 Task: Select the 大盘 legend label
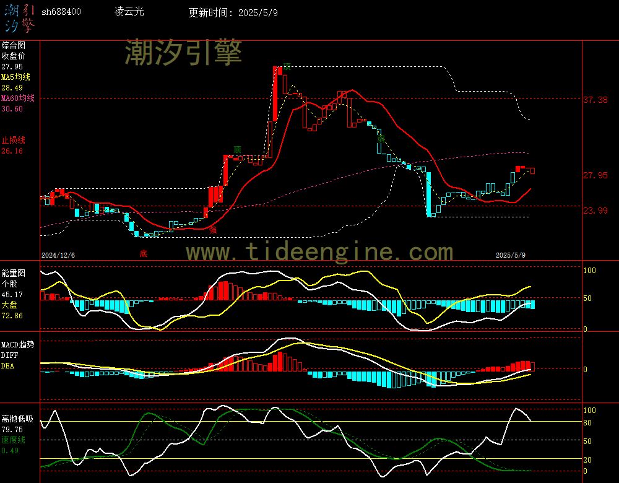click(9, 305)
